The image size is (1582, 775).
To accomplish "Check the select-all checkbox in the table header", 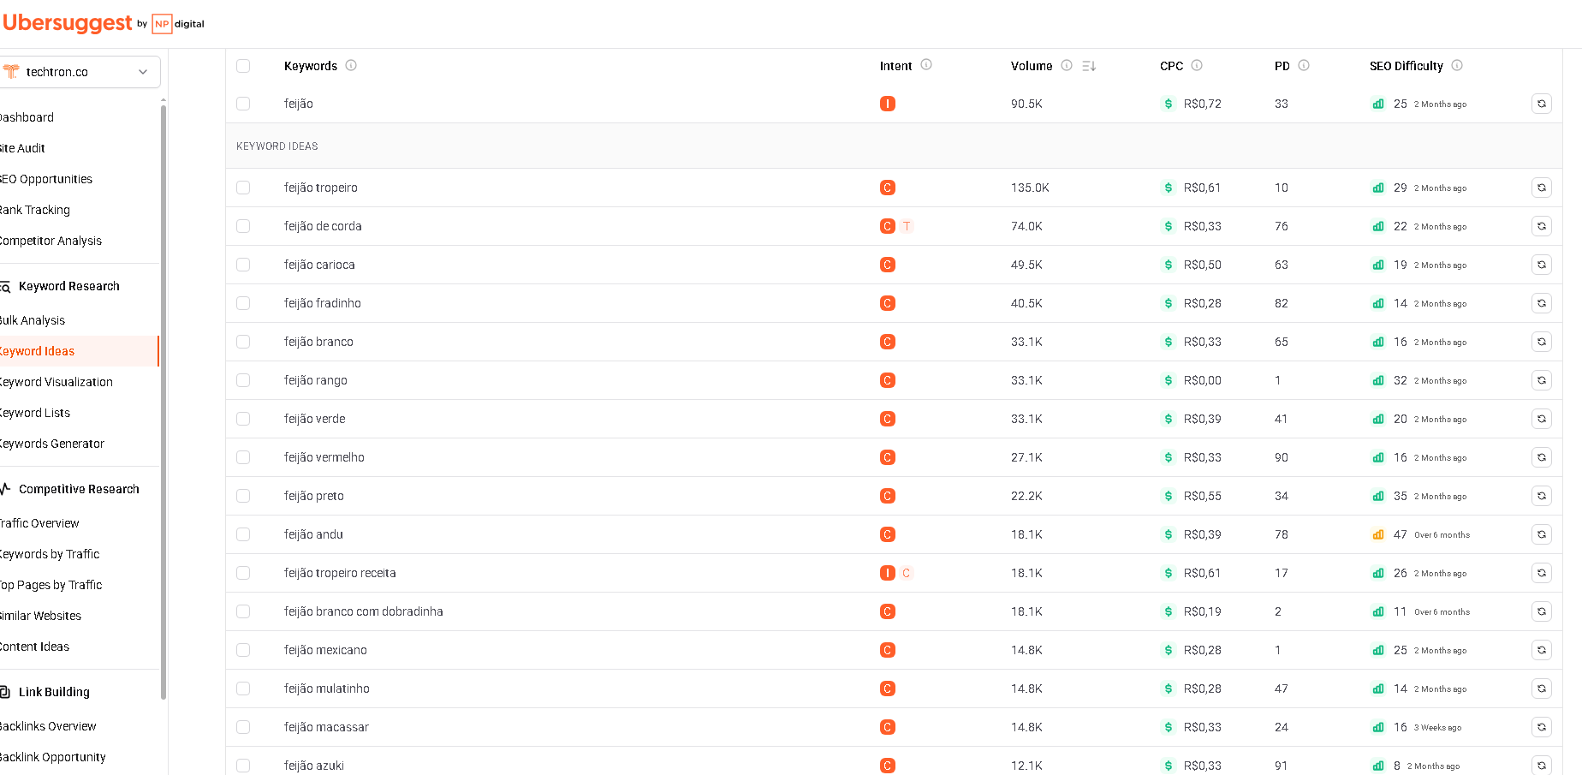I will point(243,65).
